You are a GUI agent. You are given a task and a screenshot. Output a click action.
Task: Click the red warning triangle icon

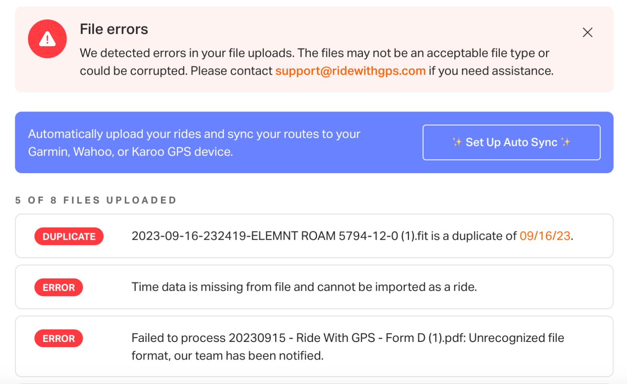coord(47,39)
